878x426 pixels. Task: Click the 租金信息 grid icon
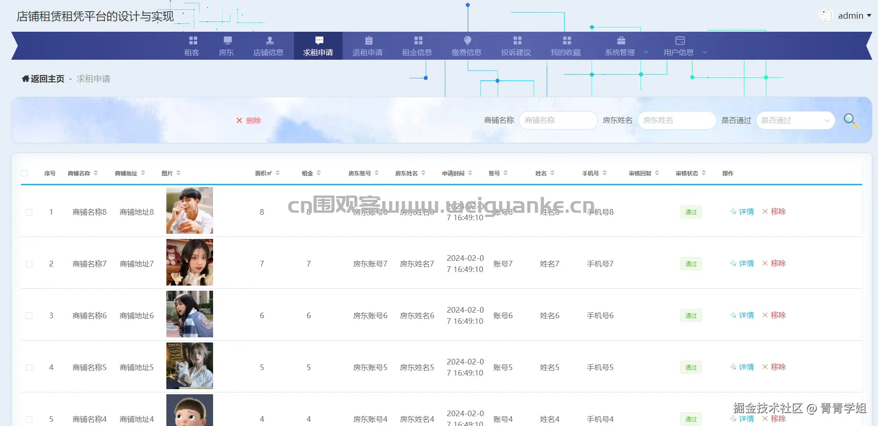coord(418,41)
